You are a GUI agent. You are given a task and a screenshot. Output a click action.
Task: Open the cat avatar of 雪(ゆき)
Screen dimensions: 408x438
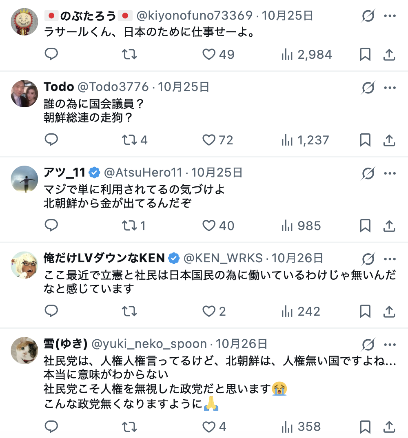coord(24,350)
